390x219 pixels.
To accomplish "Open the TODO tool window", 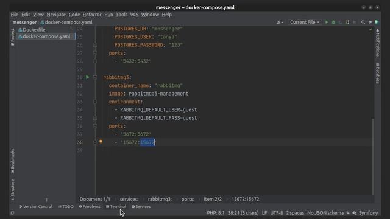I will tap(66, 207).
